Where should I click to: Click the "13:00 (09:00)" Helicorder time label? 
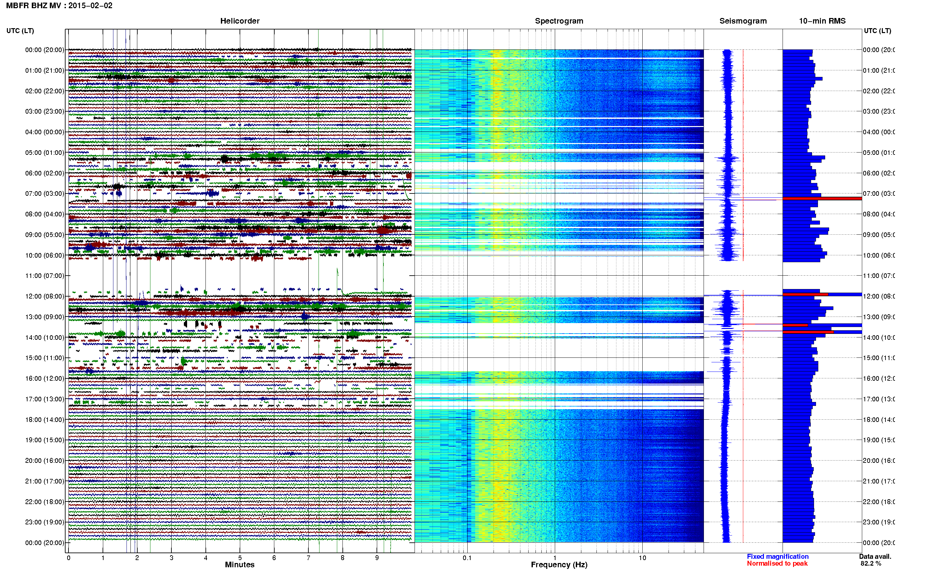(x=45, y=317)
